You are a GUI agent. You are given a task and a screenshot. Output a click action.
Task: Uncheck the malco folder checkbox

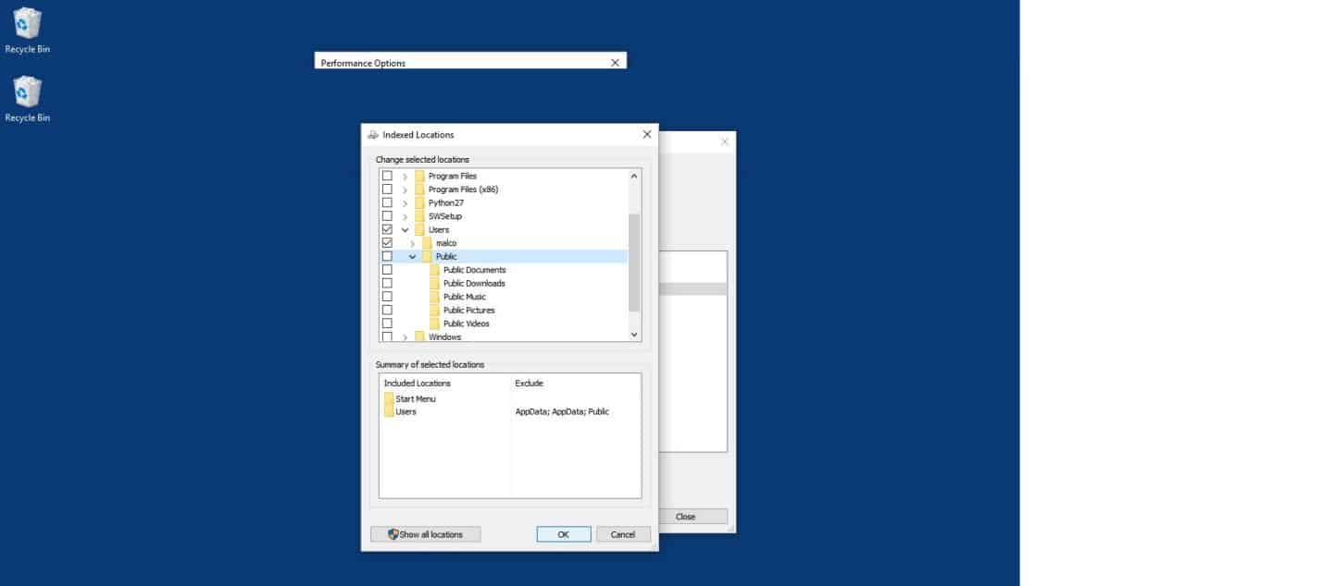[x=387, y=243]
